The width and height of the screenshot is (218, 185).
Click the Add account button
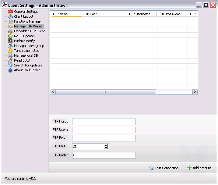[199, 168]
